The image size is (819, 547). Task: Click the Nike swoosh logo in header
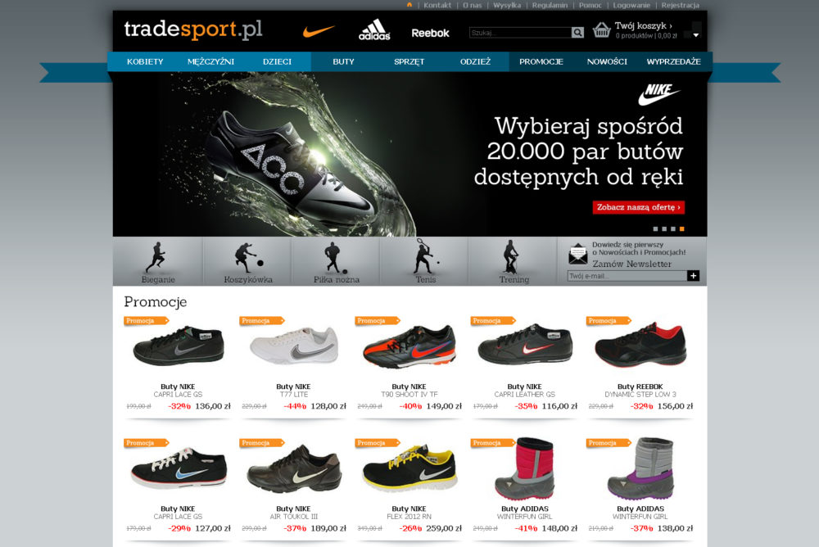319,31
